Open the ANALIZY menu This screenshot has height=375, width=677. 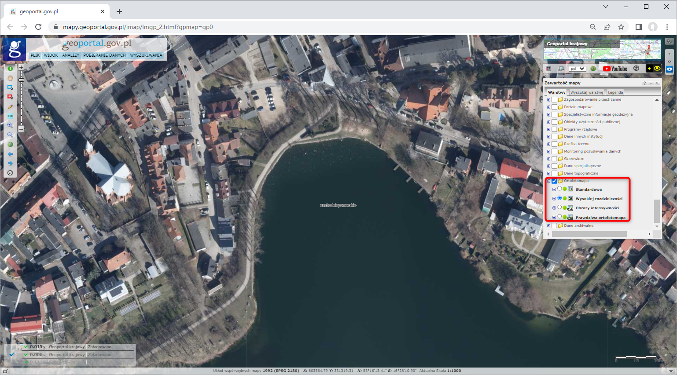click(x=70, y=55)
